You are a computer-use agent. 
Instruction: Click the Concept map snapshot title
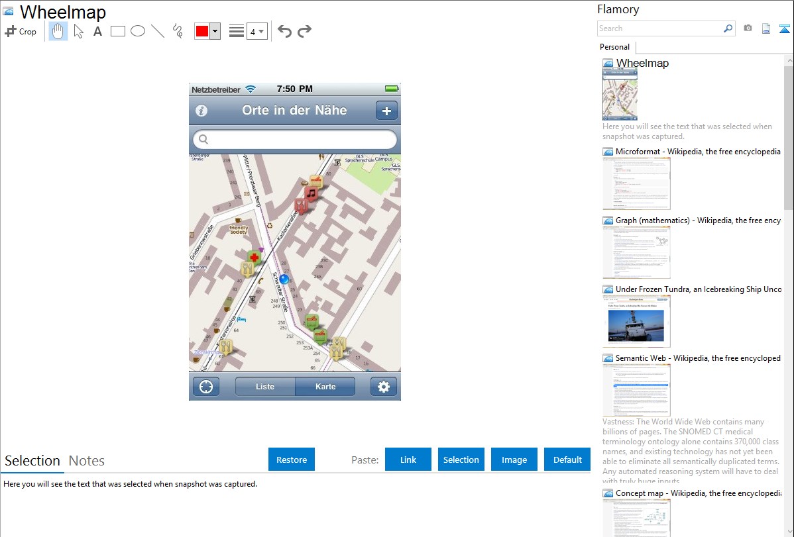[699, 493]
